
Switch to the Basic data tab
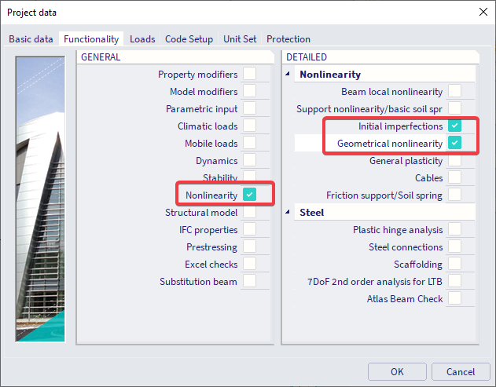[x=31, y=39]
